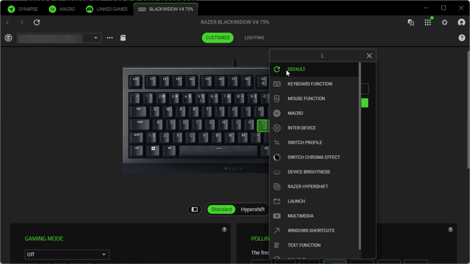The height and width of the screenshot is (264, 470).
Task: Select Macro in assignment list
Action: tap(314, 113)
